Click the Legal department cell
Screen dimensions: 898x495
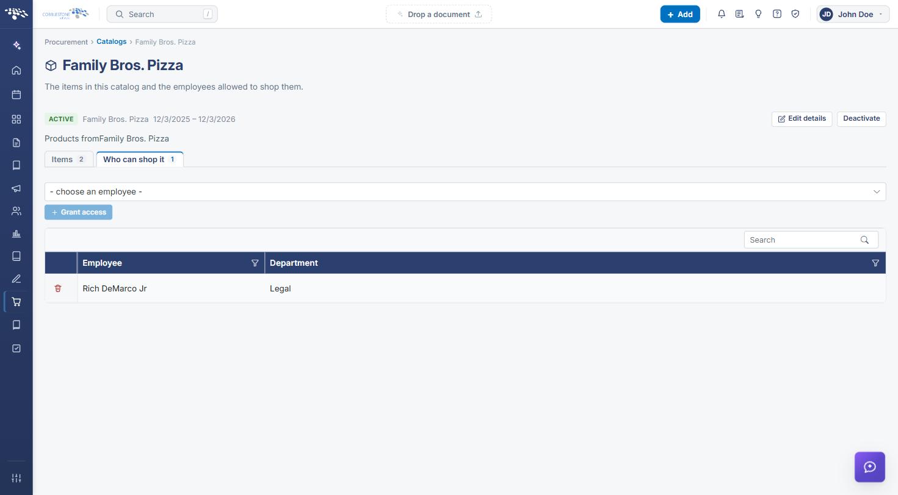point(575,288)
